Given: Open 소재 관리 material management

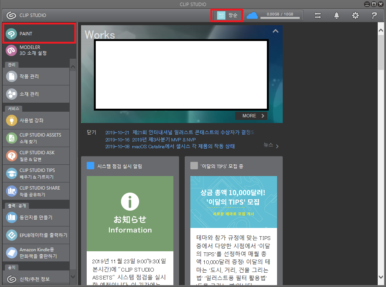Looking at the screenshot, I should click(x=36, y=94).
